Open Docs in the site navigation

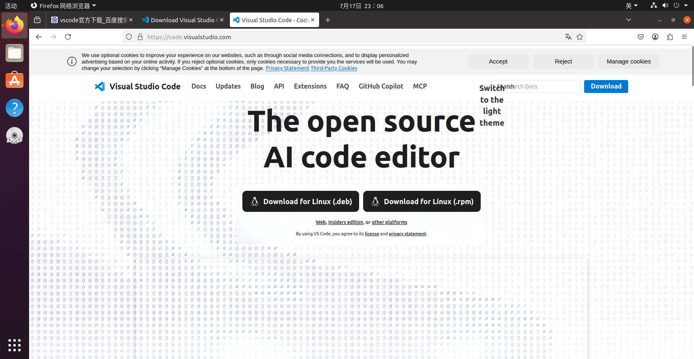199,86
